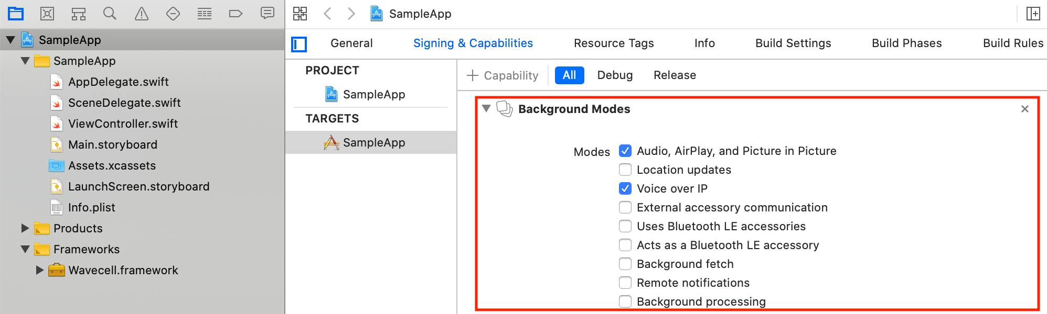The image size is (1047, 314).
Task: Open ViewController.swift
Action: [x=123, y=124]
